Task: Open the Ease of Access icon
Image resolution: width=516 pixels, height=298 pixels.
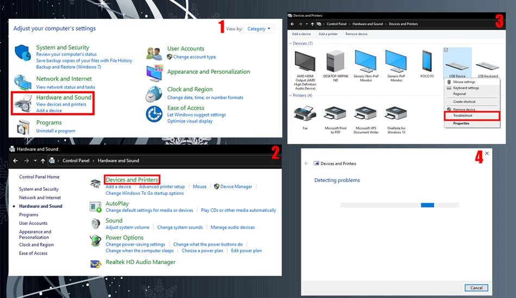Action: 154,114
